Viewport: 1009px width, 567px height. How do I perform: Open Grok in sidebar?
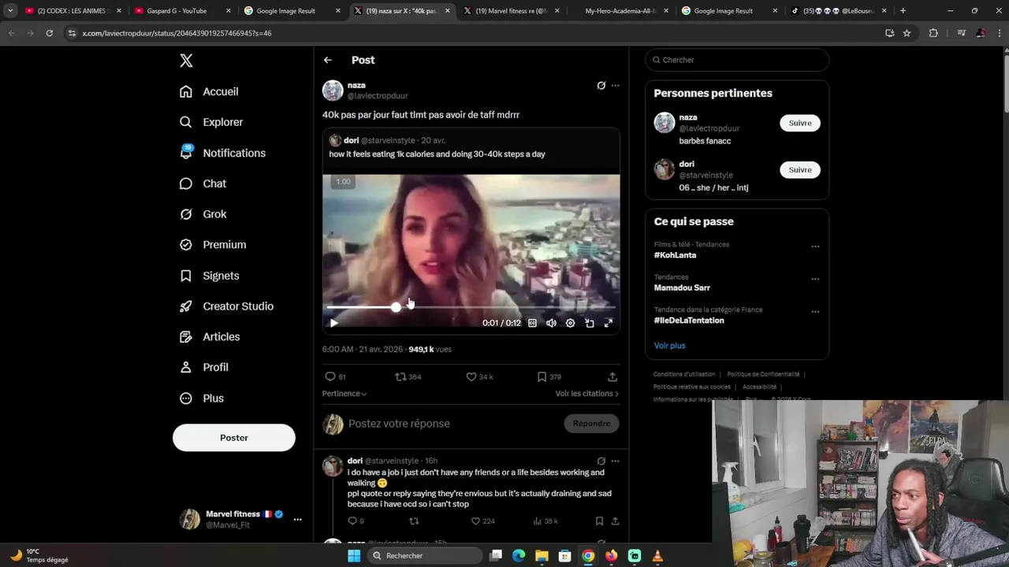203,214
